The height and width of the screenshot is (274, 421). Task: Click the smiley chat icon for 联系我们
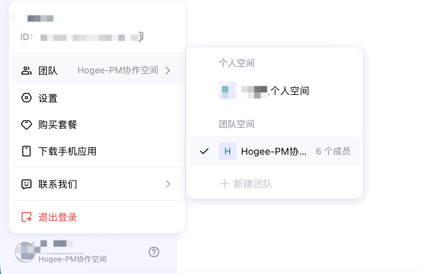[26, 184]
